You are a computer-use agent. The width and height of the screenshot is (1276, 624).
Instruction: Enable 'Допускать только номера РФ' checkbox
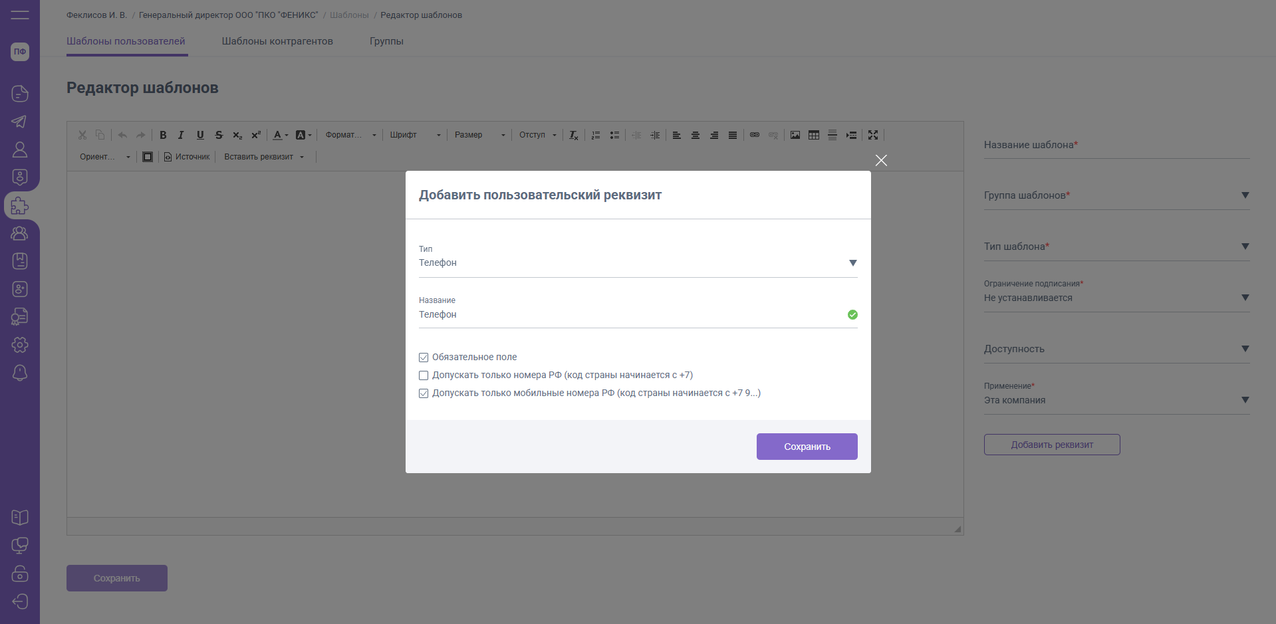[x=424, y=375]
